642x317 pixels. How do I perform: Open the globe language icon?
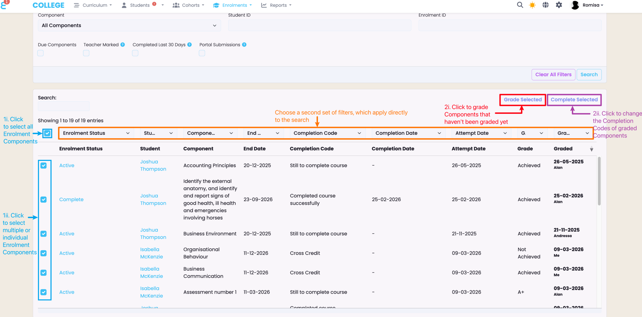click(x=545, y=5)
